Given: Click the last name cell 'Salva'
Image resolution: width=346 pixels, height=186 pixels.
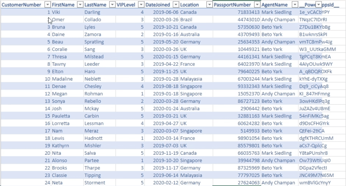Looking at the screenshot, I should (100, 153).
